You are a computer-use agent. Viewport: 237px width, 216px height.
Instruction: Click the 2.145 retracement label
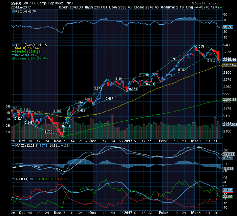29,123
